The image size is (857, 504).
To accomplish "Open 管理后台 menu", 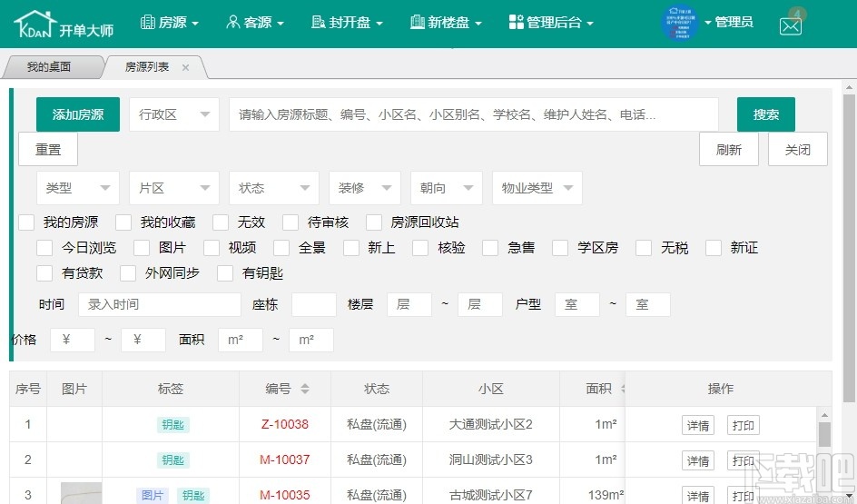I will click(x=551, y=23).
